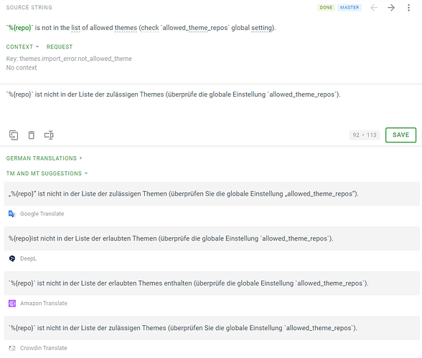Image resolution: width=422 pixels, height=358 pixels.
Task: Click the 'DeepL' provider label
Action: click(28, 258)
